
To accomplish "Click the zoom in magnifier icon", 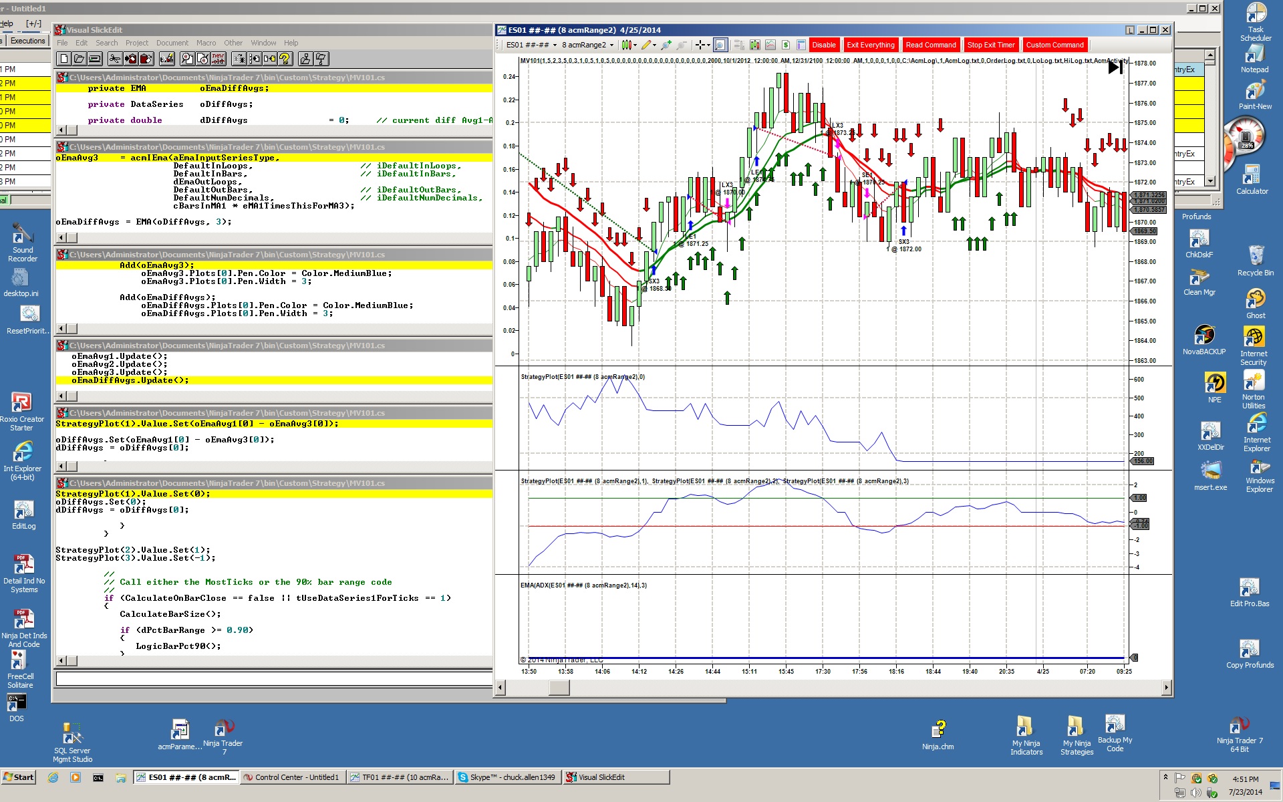I will pos(666,45).
